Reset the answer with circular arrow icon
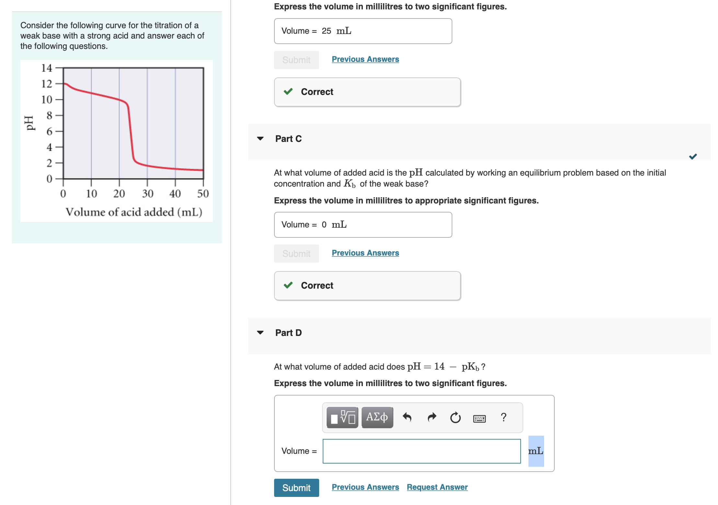Image resolution: width=718 pixels, height=505 pixels. 455,418
